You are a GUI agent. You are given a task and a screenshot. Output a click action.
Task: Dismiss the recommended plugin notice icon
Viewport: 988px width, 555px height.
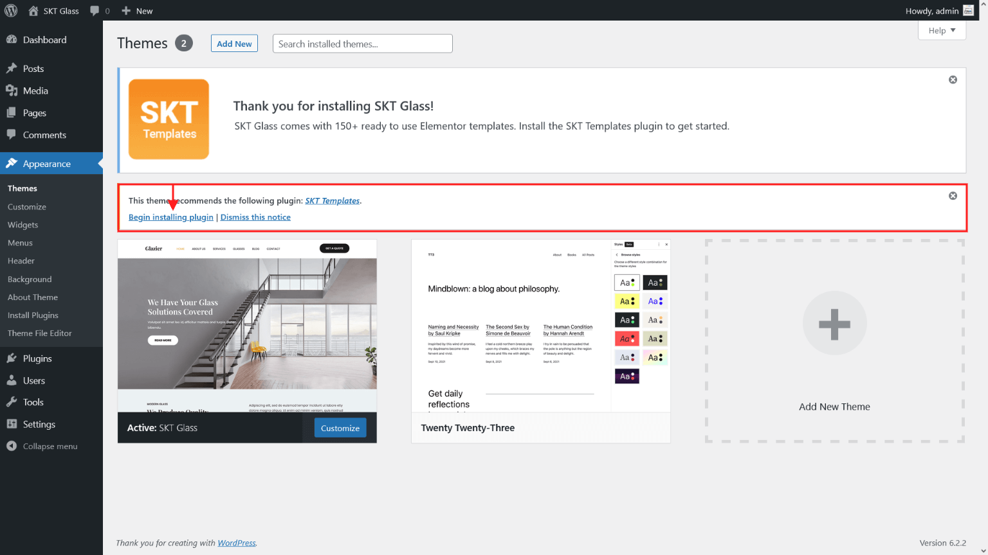coord(953,196)
